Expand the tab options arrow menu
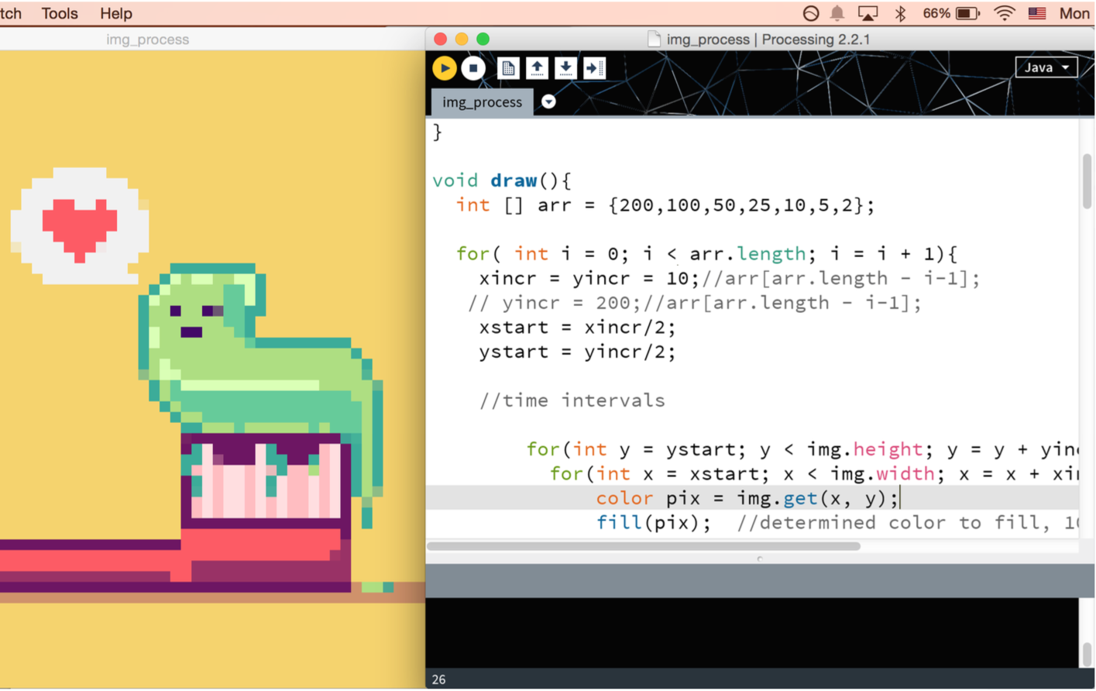This screenshot has height=691, width=1096. 548,102
